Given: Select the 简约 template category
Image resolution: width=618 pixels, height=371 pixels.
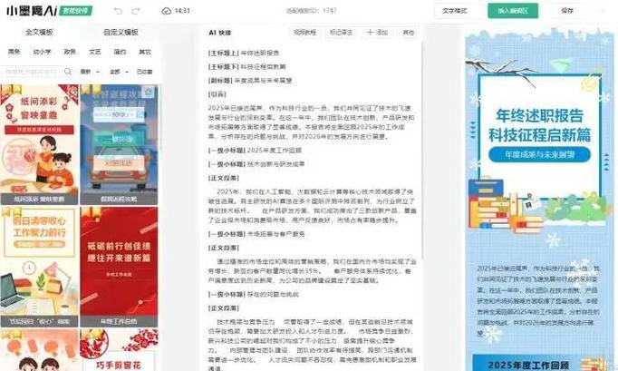Looking at the screenshot, I should click(x=120, y=52).
